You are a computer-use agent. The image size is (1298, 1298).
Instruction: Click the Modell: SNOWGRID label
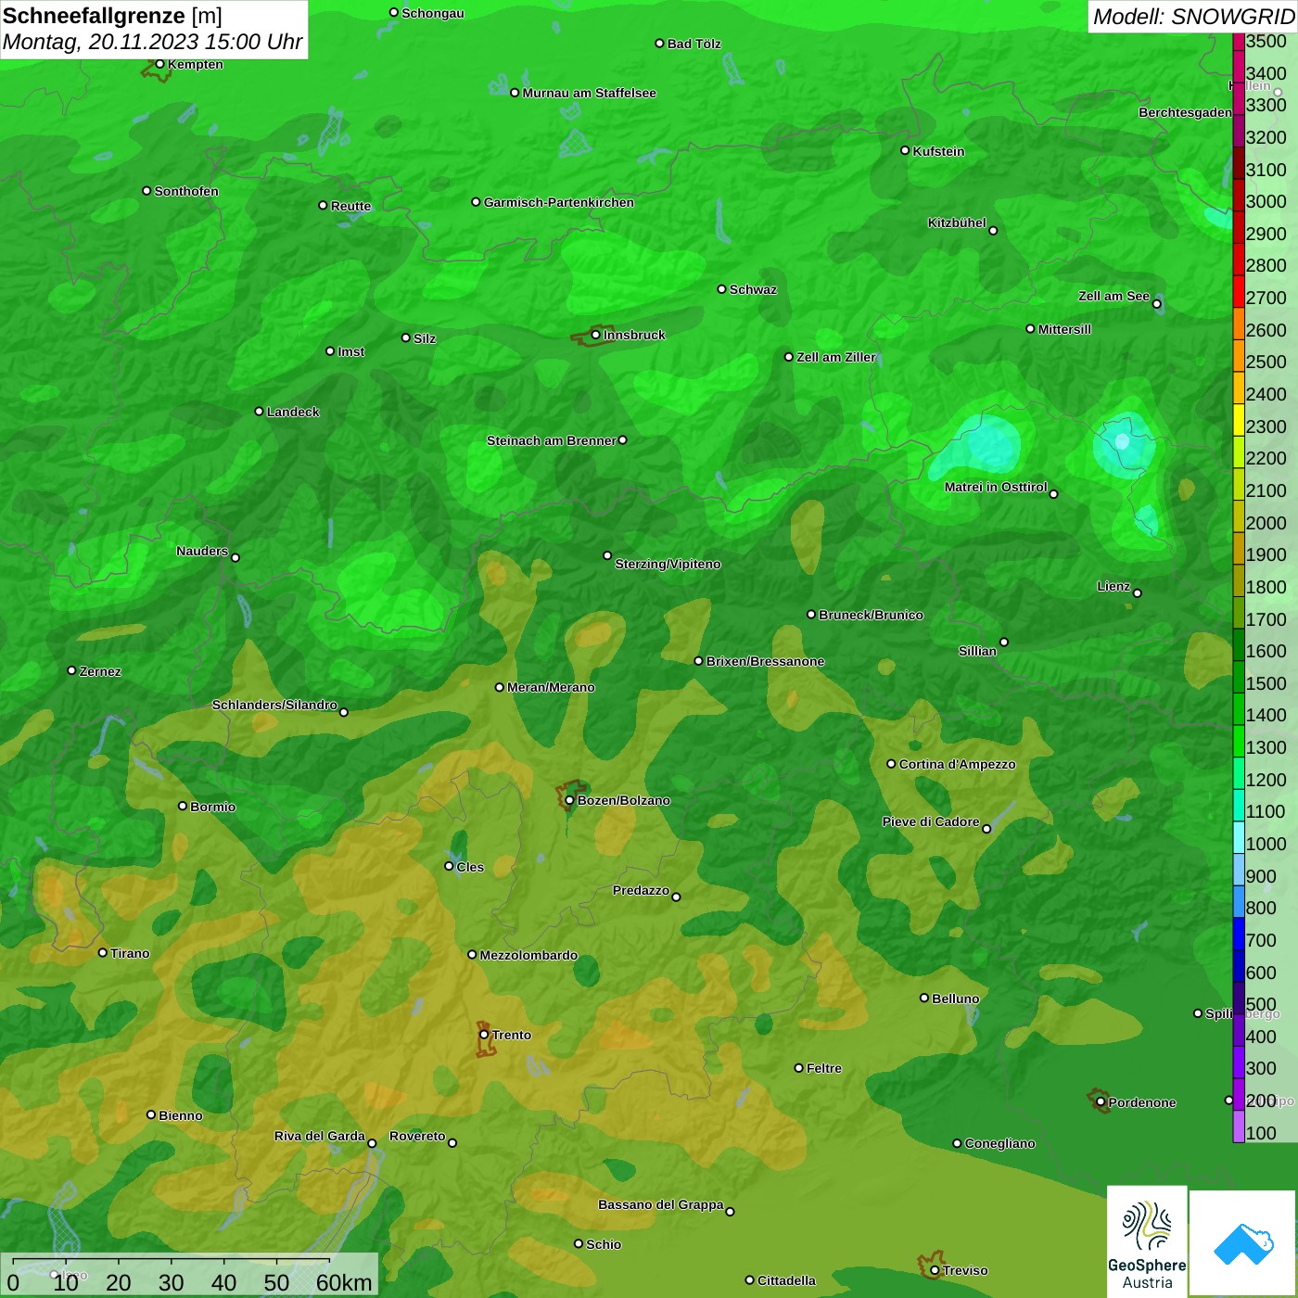pyautogui.click(x=1192, y=17)
